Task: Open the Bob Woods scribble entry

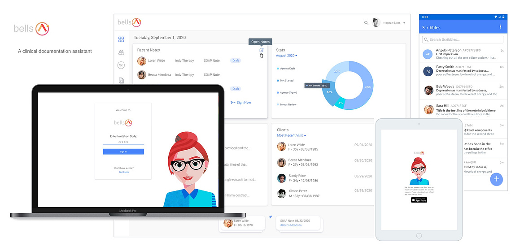Action: tap(463, 90)
